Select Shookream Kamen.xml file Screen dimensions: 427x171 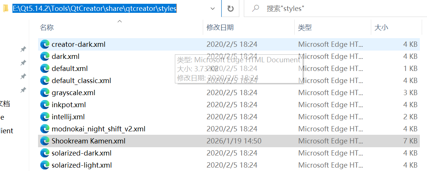[229, 141]
